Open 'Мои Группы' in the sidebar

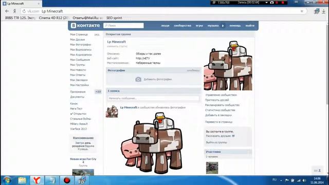pyautogui.click(x=78, y=65)
